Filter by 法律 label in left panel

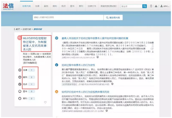25,70
